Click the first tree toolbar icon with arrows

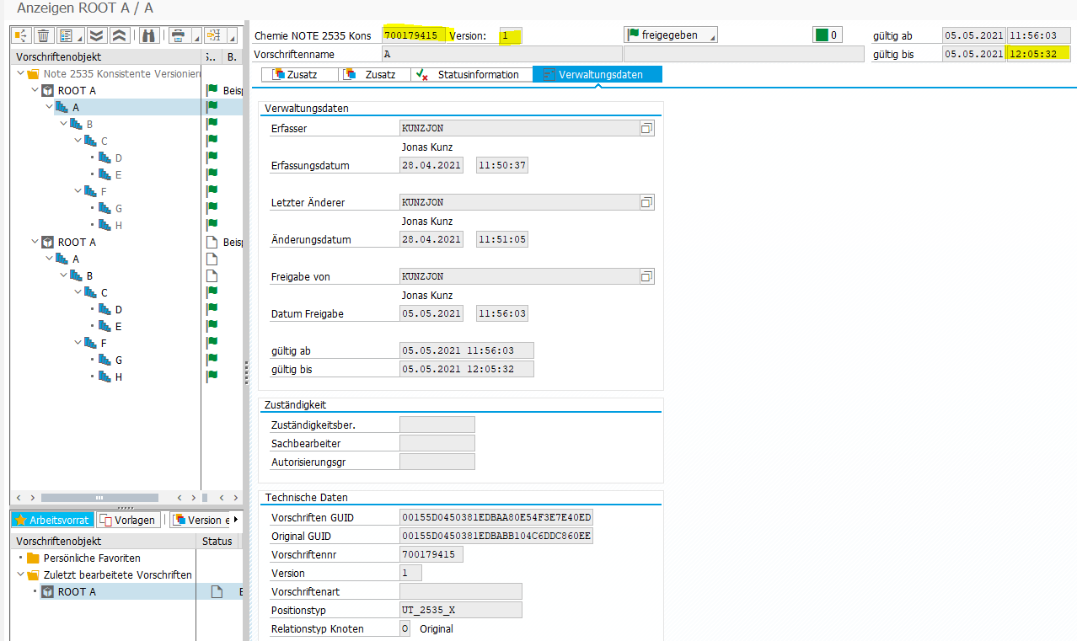tap(20, 35)
